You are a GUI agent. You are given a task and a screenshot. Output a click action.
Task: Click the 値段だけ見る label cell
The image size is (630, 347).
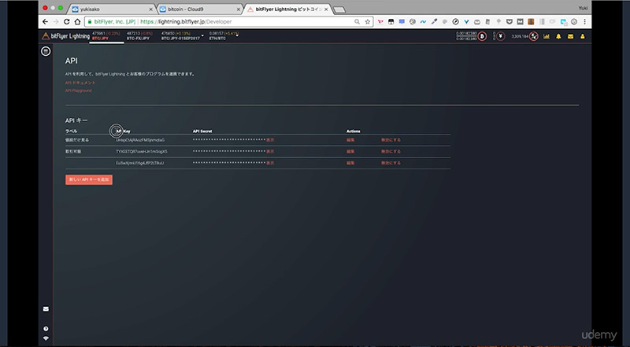coord(77,140)
